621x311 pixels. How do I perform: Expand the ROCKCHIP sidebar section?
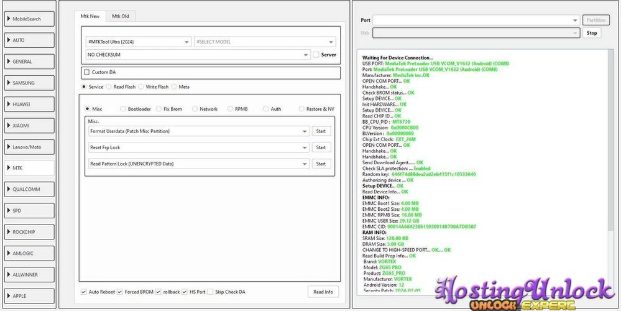coord(29,232)
